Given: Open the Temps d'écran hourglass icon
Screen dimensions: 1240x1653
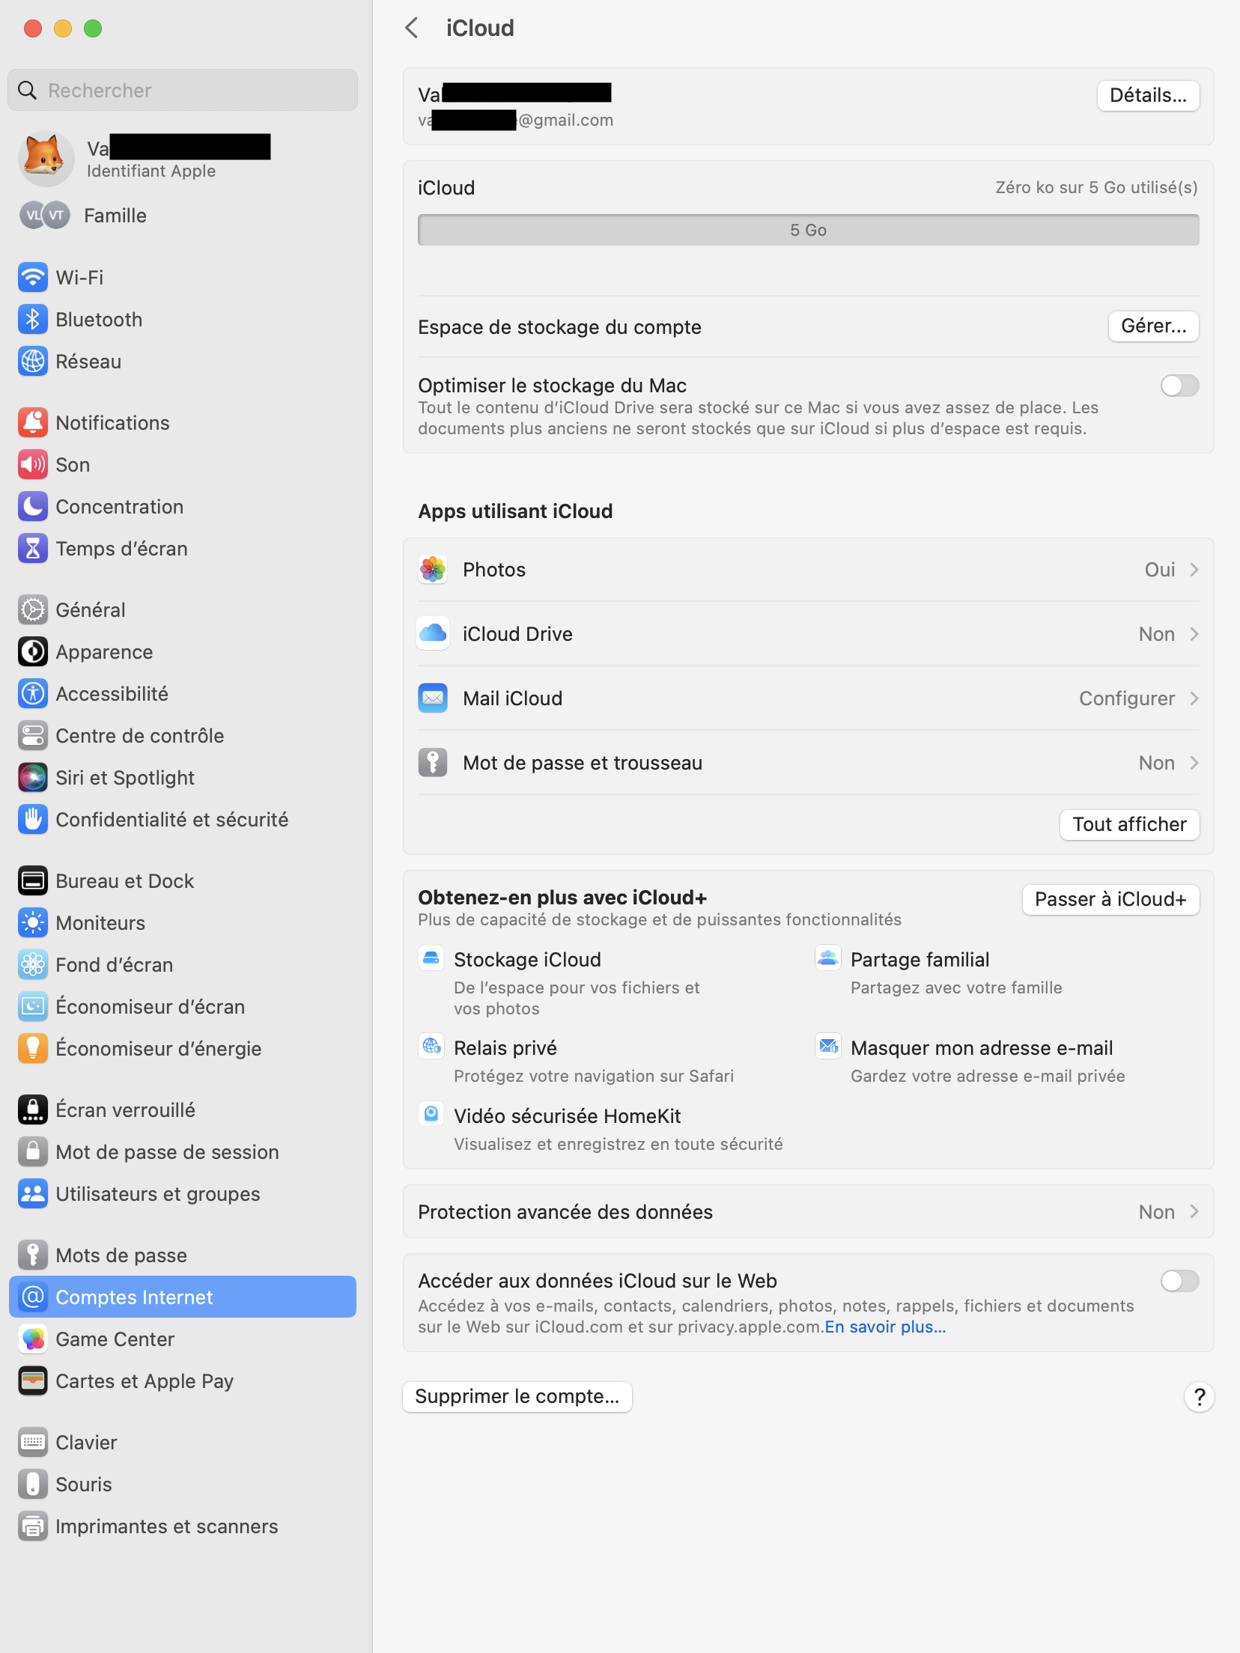Looking at the screenshot, I should 33,549.
